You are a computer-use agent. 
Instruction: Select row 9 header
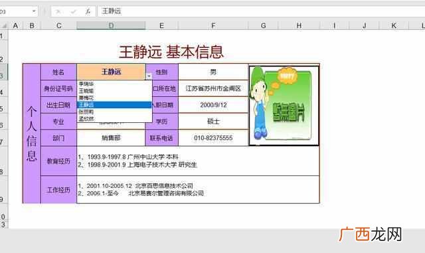coord(3,190)
